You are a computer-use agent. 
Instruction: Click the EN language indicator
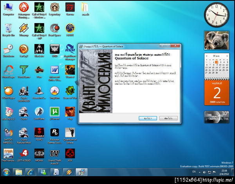(194, 172)
